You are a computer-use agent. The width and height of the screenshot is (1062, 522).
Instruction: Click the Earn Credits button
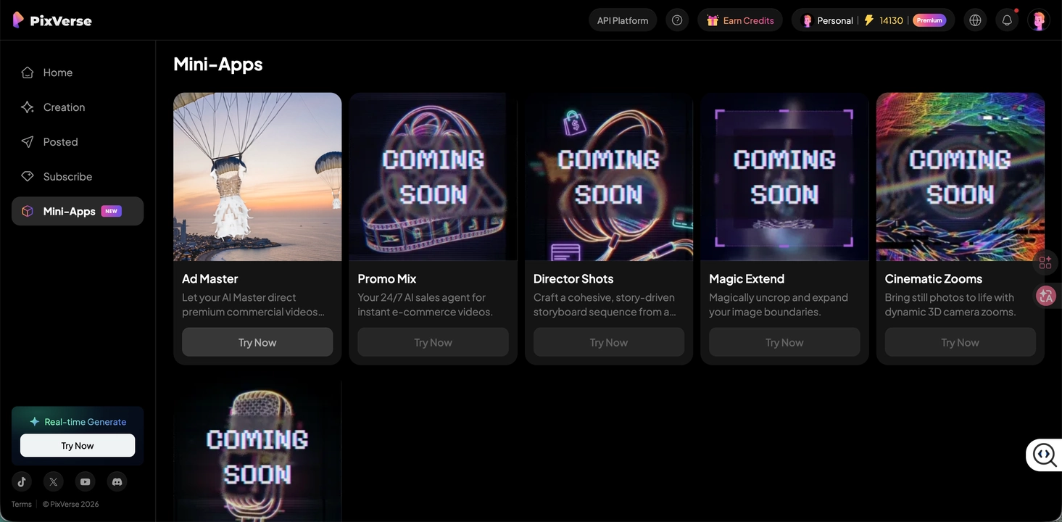[x=740, y=20]
